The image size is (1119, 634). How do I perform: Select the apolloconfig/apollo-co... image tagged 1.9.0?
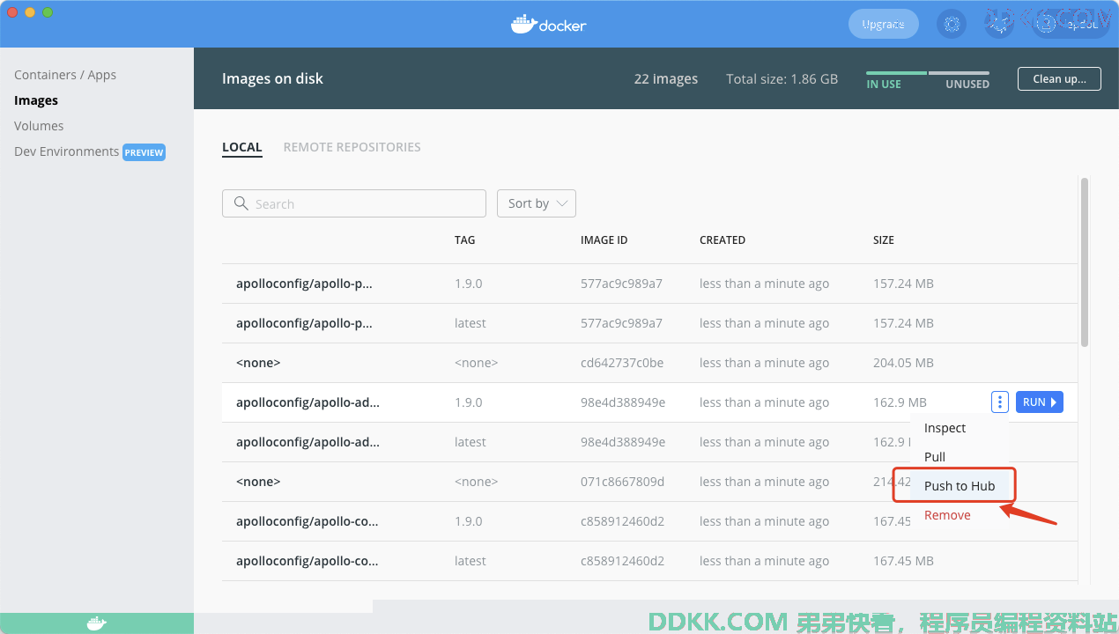click(x=649, y=521)
